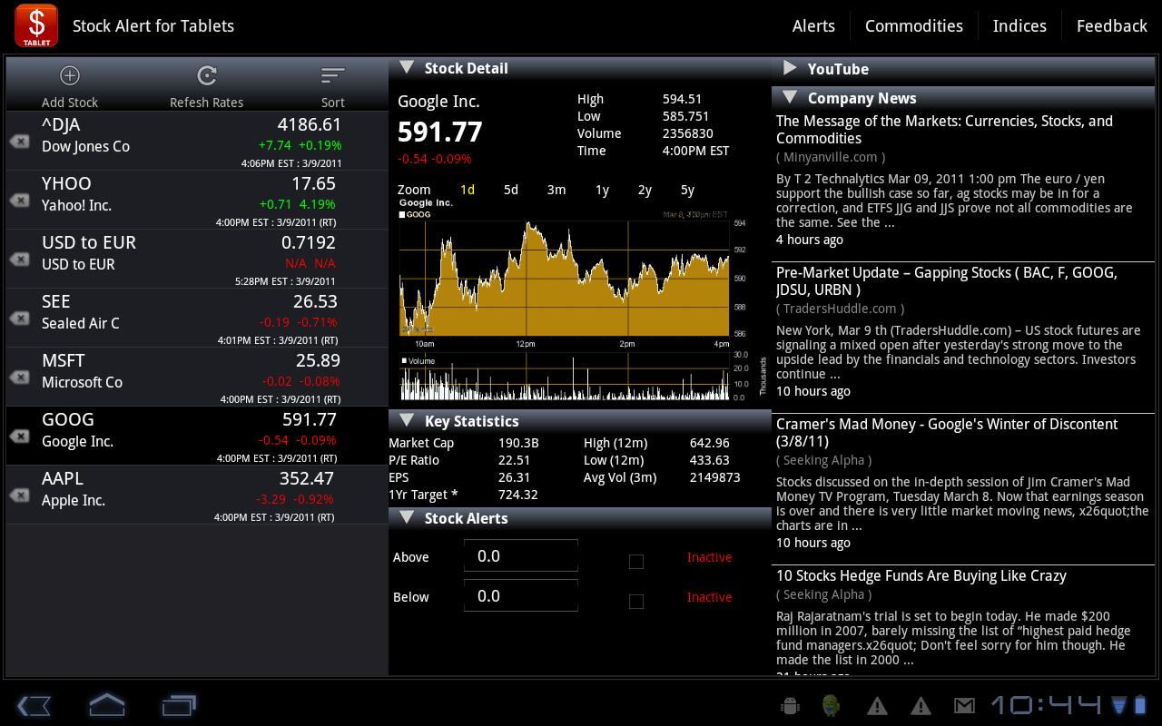This screenshot has height=726, width=1162.
Task: Open the Sort options icon
Action: point(333,75)
